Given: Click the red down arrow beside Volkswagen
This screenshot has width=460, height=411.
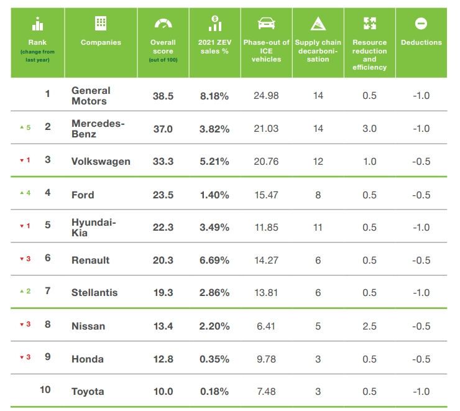Looking at the screenshot, I should [22, 160].
